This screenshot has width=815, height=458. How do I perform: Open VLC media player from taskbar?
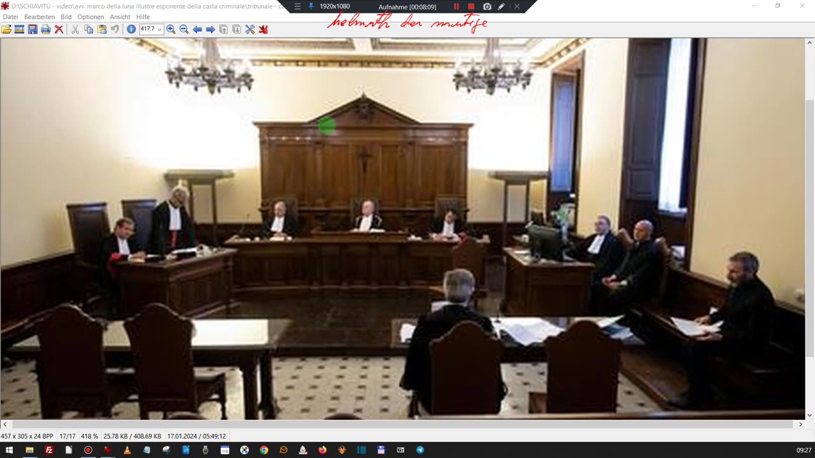(127, 450)
